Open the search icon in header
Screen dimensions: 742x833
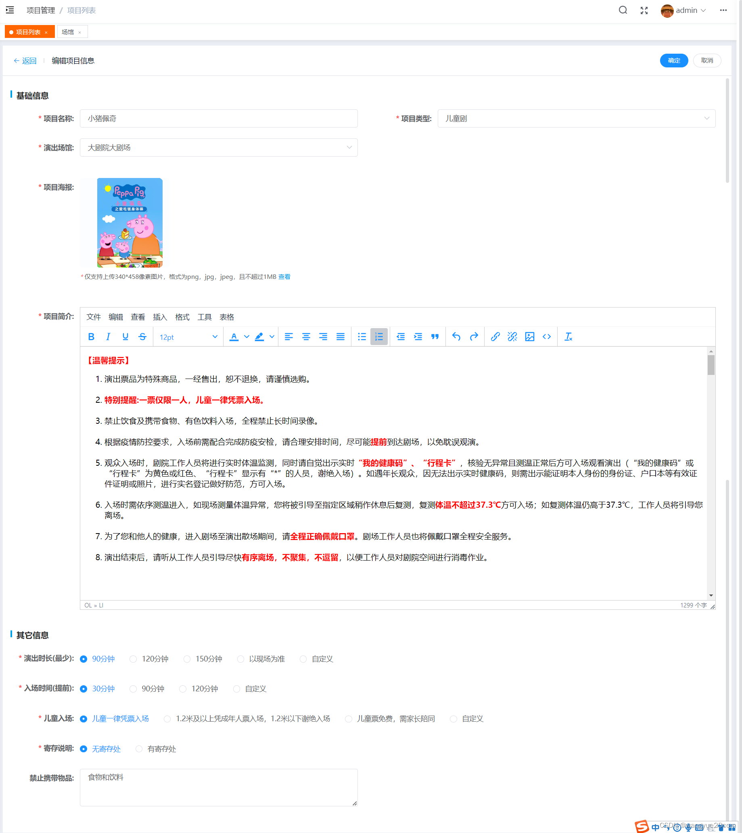click(623, 10)
